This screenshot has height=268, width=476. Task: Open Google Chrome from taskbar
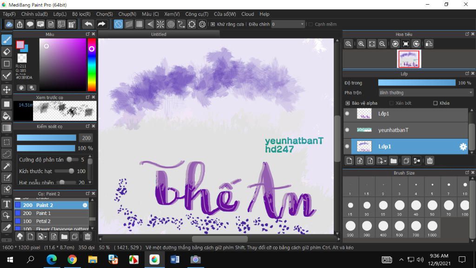72,260
